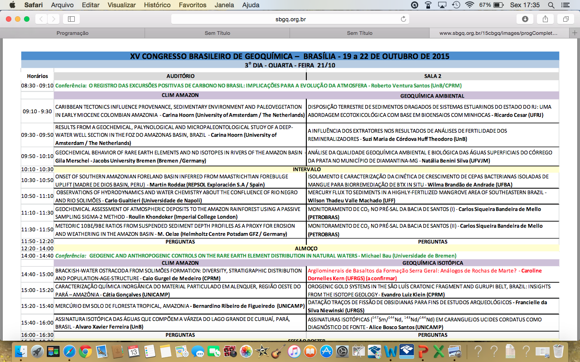Open Finder from the Dock

tap(21, 351)
